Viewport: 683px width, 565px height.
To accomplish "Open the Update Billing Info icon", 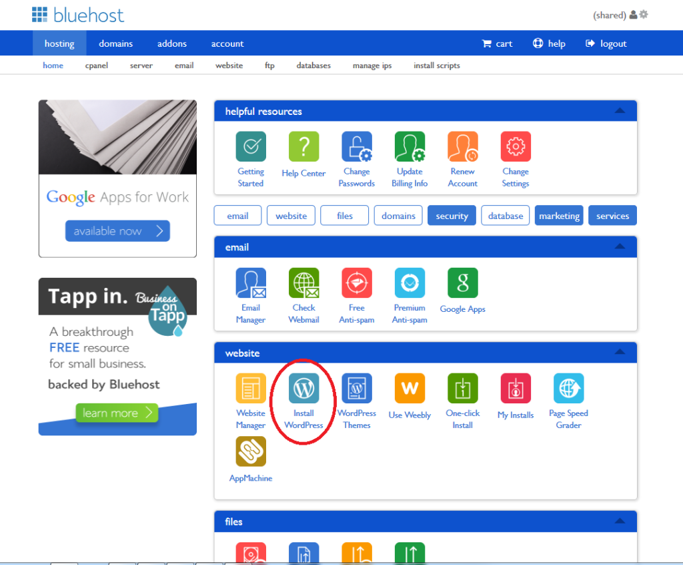I will click(410, 147).
